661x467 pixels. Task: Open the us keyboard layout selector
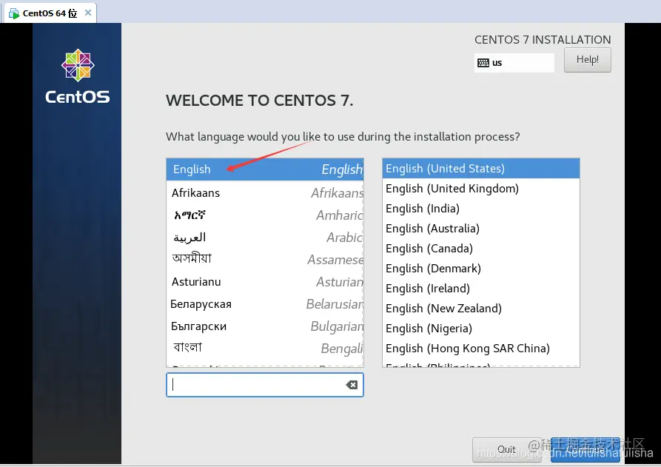pos(514,63)
